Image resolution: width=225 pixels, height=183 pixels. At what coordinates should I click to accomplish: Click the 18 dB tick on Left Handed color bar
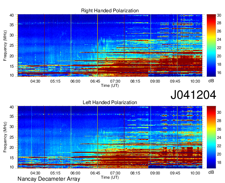[x=219, y=162]
